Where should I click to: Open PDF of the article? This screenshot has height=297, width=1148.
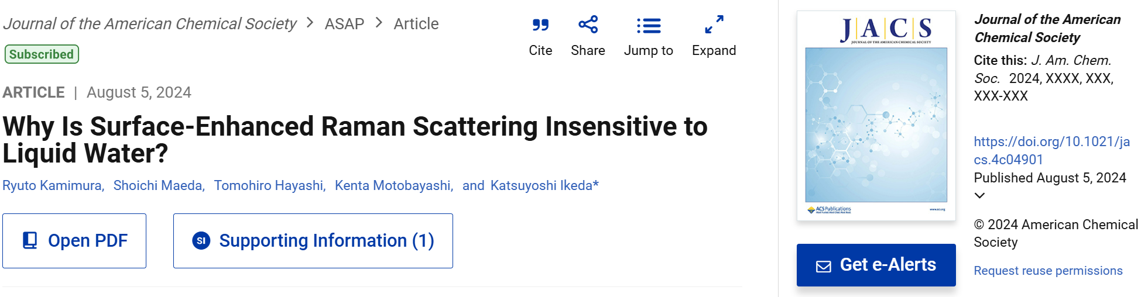(x=74, y=241)
